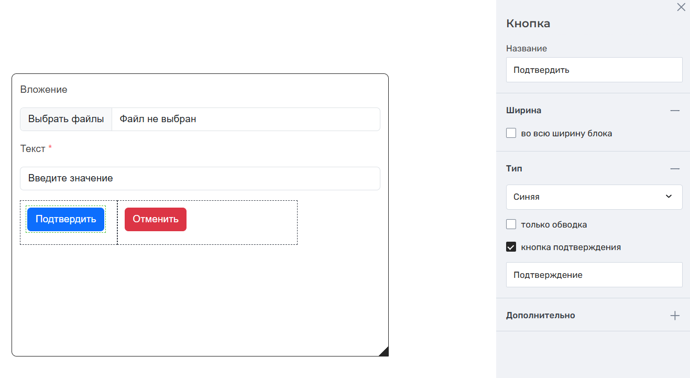Focus the Введите значение text input

click(x=200, y=178)
